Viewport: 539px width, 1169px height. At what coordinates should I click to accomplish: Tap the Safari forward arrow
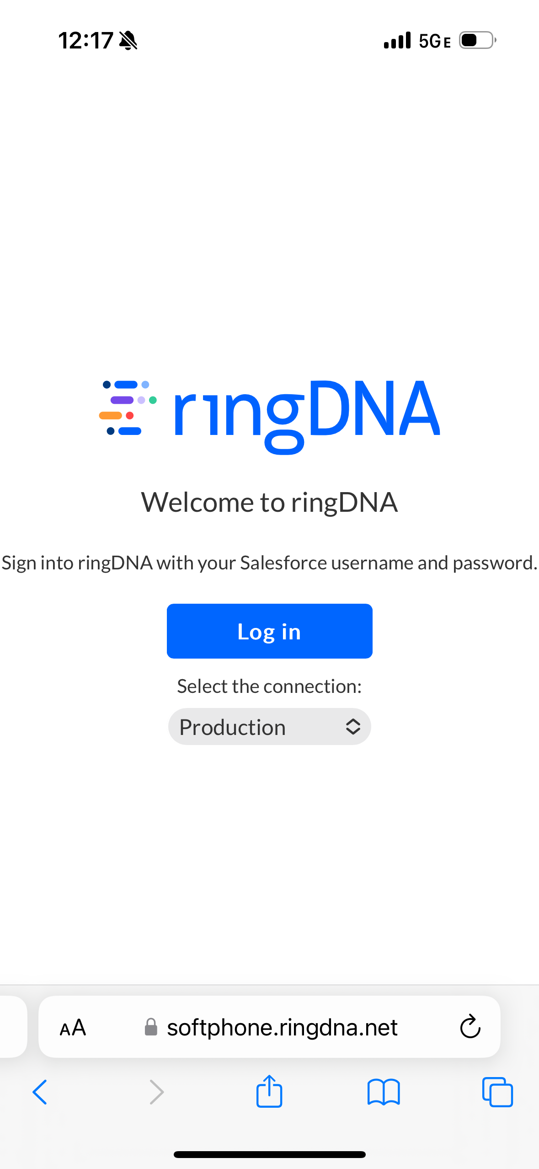[x=156, y=1092]
